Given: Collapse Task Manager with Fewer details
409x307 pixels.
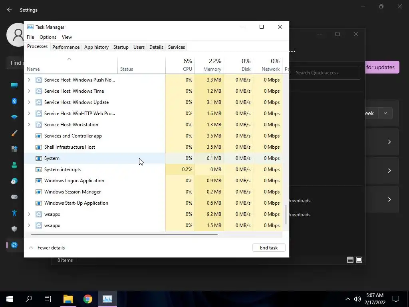Looking at the screenshot, I should pos(47,248).
